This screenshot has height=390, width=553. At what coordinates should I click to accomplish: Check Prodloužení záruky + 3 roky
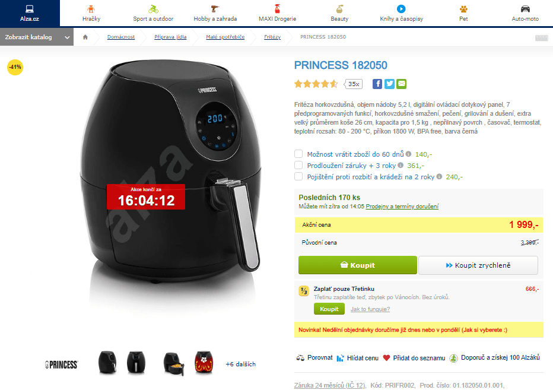[x=298, y=165]
